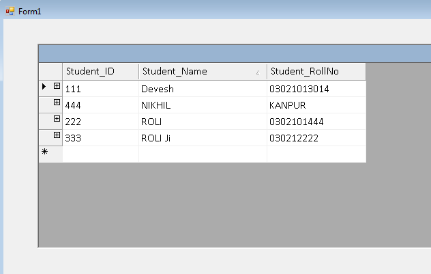
Task: Click the empty Student_Name cell in new row
Action: click(203, 154)
